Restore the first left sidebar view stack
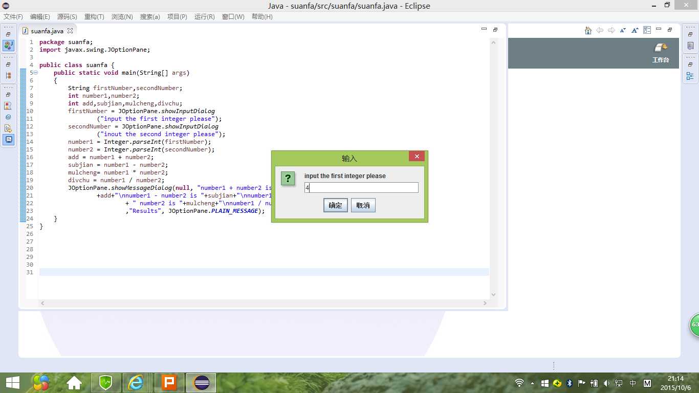Viewport: 699px width, 393px height. [8, 34]
